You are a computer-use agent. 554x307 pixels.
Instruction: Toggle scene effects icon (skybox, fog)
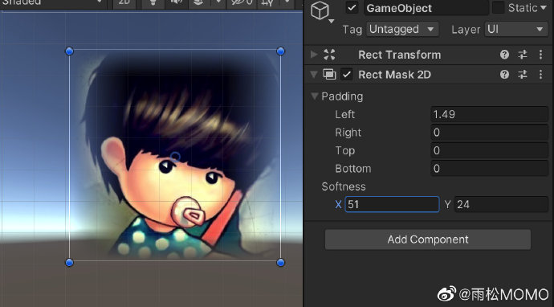tap(198, 3)
